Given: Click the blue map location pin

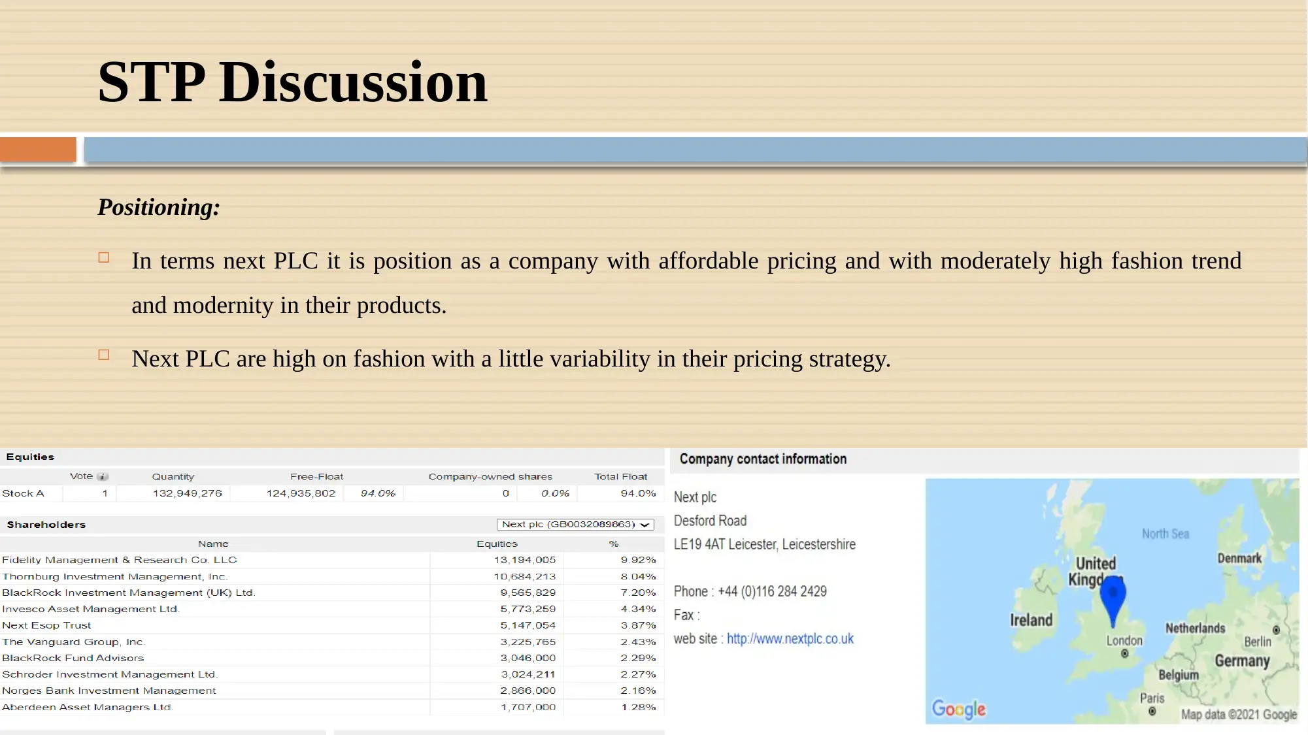Looking at the screenshot, I should coord(1113,601).
